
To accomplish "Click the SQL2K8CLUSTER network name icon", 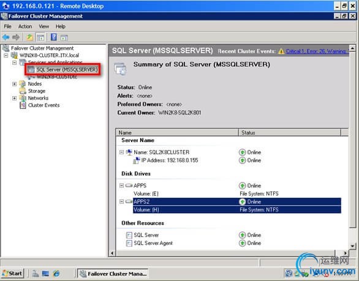I will coord(129,152).
